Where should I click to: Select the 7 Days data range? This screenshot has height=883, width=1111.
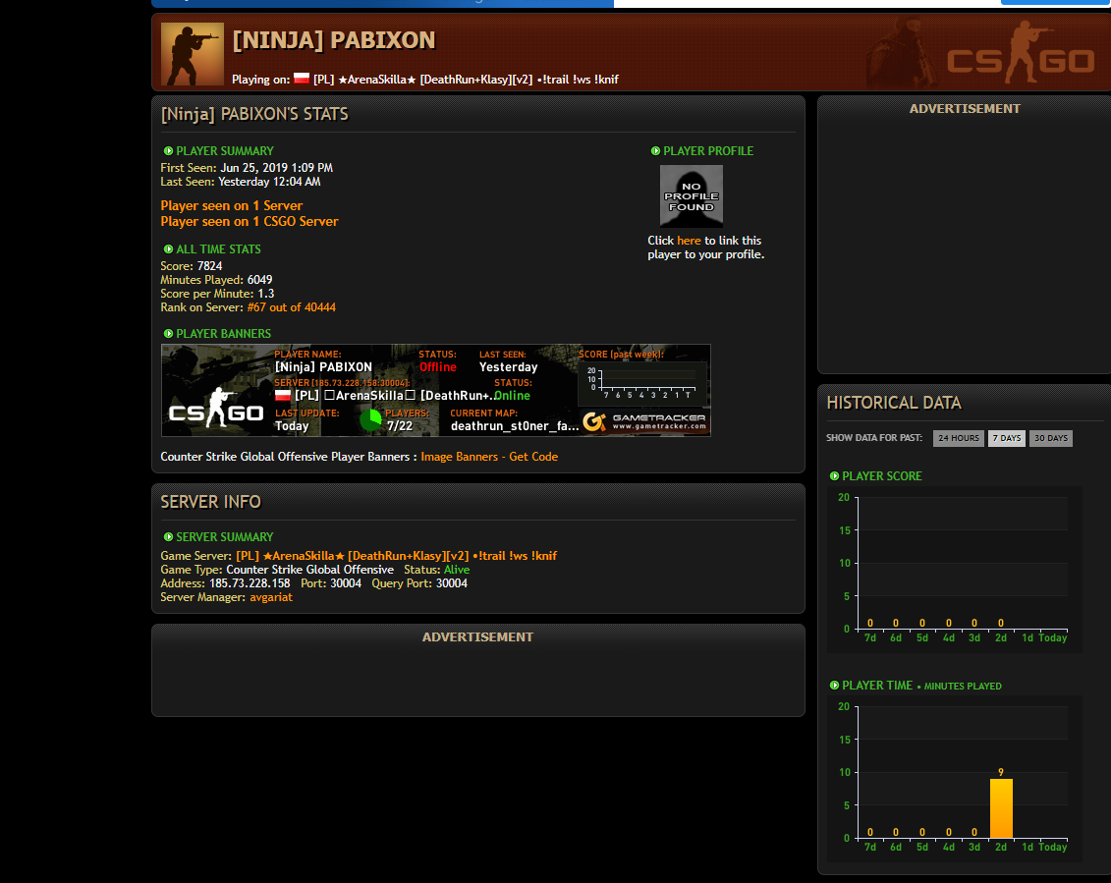(x=1006, y=438)
